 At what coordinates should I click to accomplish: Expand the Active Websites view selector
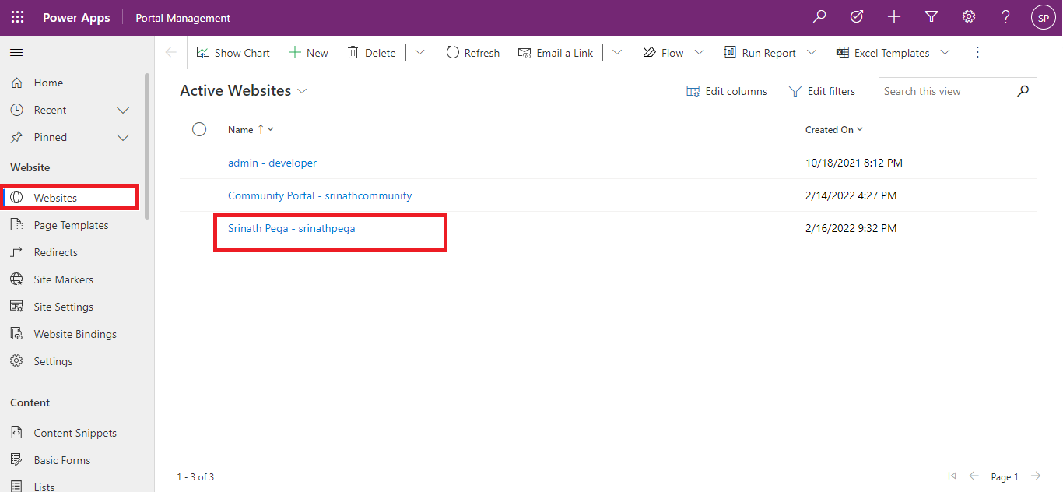pos(301,91)
